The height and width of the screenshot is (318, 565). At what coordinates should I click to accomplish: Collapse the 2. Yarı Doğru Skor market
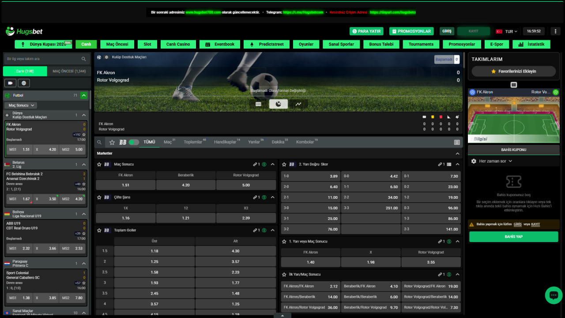coord(457,164)
